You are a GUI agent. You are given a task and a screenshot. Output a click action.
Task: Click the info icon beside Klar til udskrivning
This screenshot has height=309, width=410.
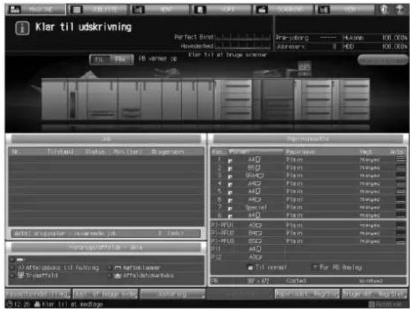(x=22, y=28)
